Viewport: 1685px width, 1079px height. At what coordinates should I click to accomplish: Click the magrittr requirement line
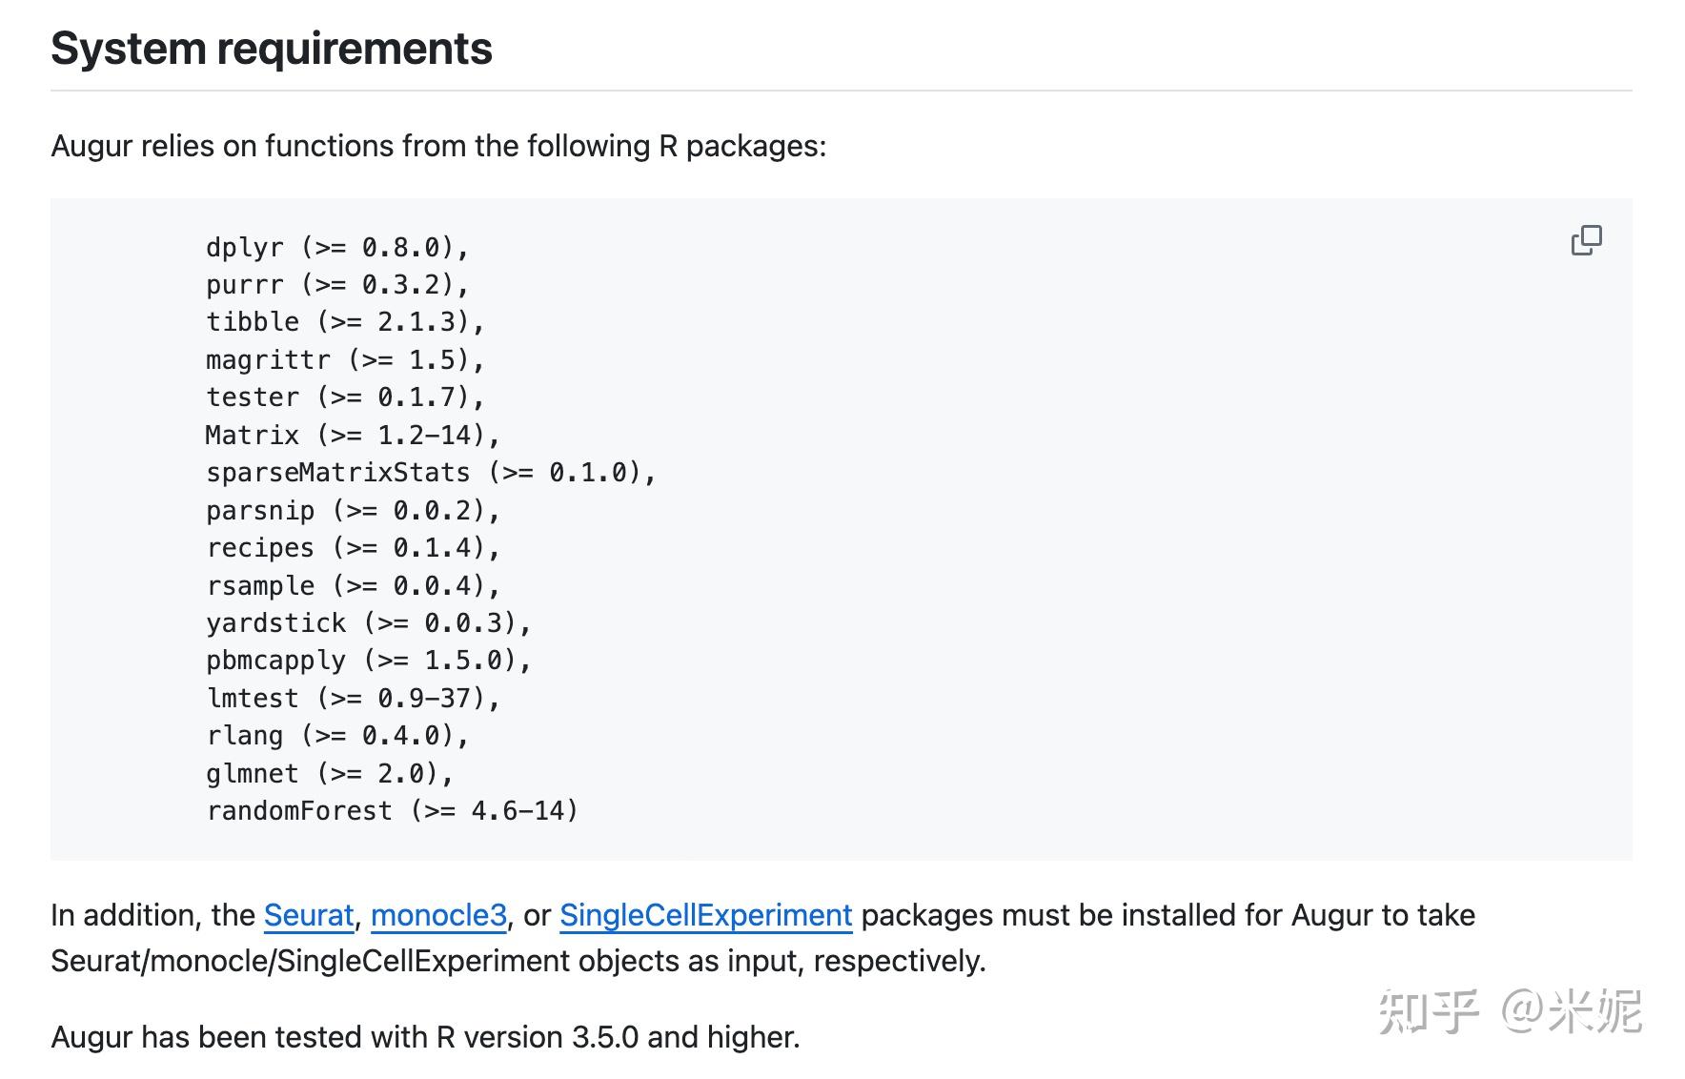(345, 360)
